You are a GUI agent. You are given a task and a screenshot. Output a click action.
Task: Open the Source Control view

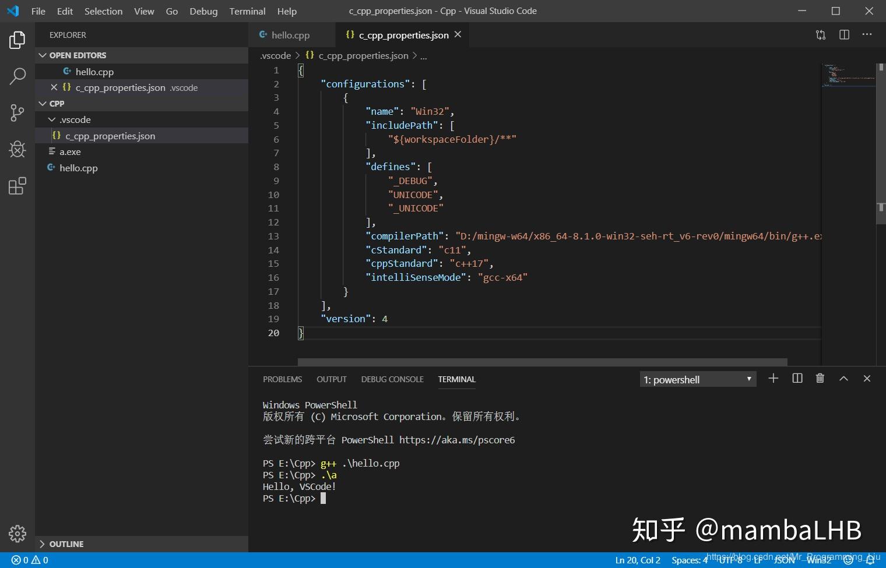coord(17,113)
